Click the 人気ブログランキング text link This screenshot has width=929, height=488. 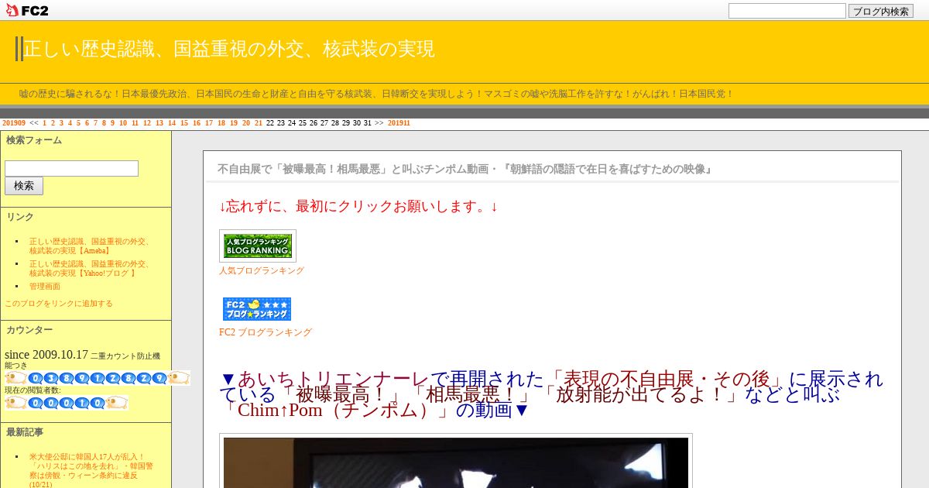[262, 270]
